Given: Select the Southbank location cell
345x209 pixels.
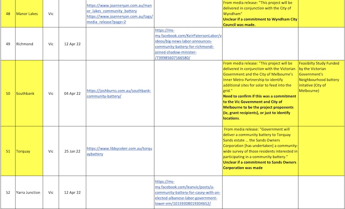Looking at the screenshot, I should click(x=25, y=93).
